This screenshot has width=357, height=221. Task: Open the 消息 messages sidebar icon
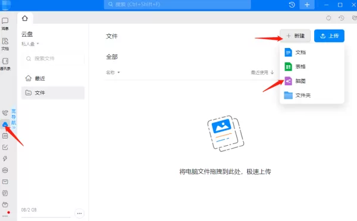(x=5, y=24)
